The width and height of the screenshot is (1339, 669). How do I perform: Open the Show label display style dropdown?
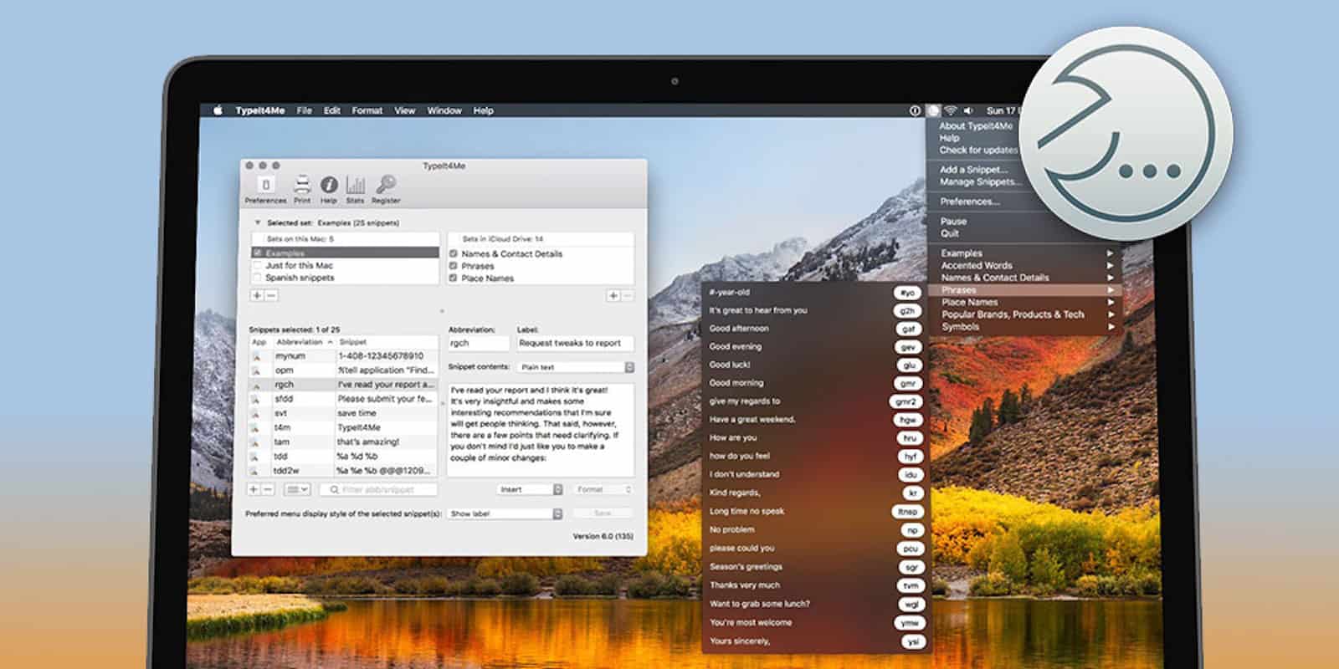pyautogui.click(x=505, y=513)
